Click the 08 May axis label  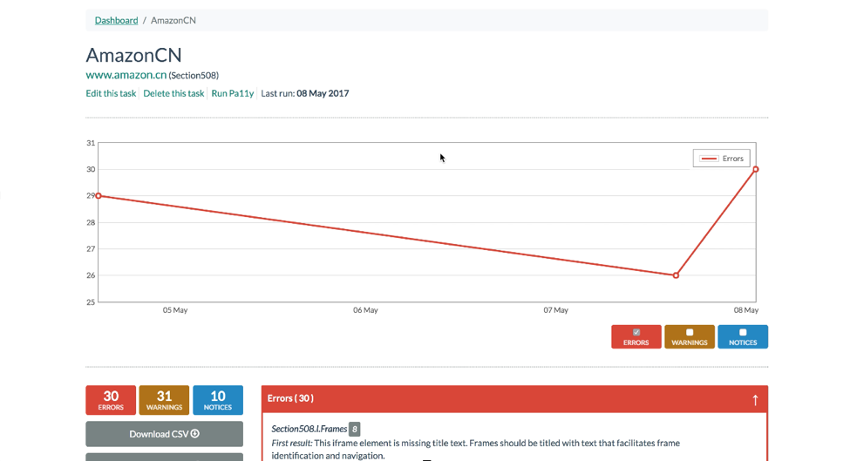(746, 310)
